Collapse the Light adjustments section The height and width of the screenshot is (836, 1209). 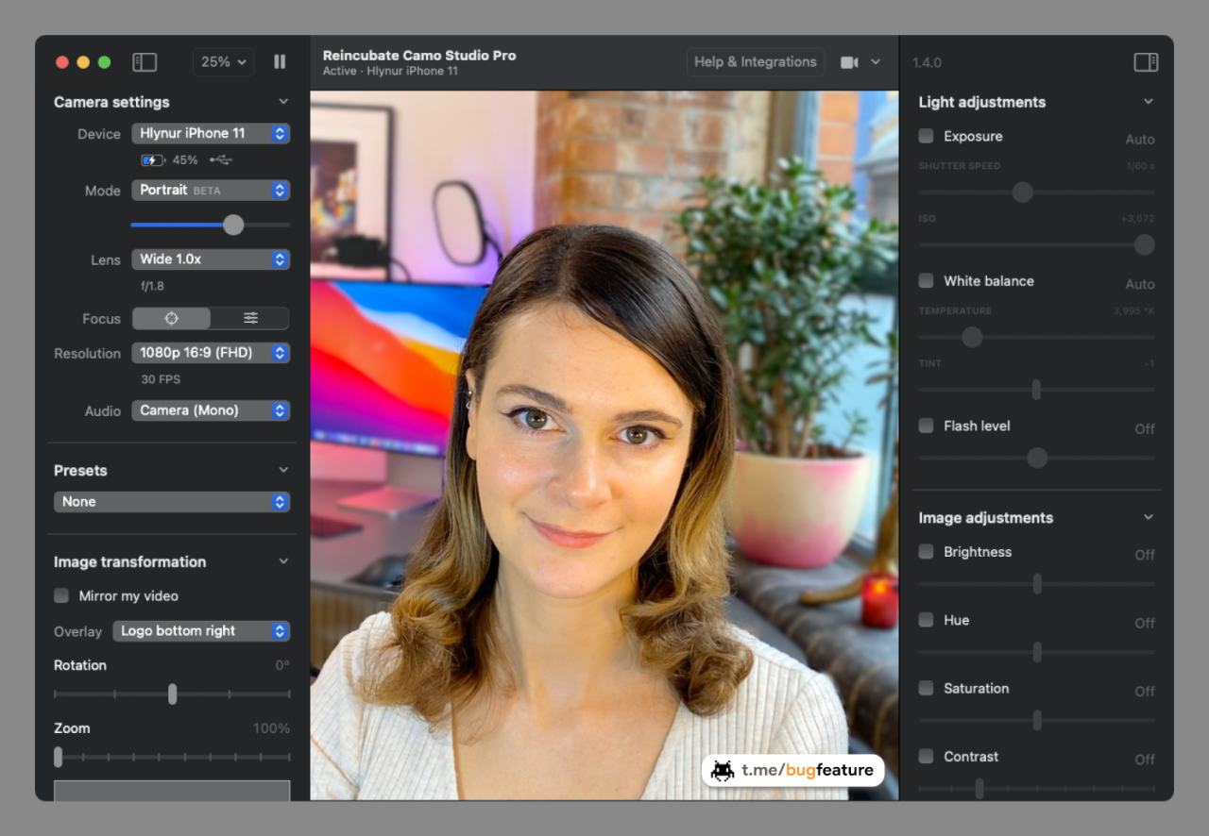pos(1149,102)
